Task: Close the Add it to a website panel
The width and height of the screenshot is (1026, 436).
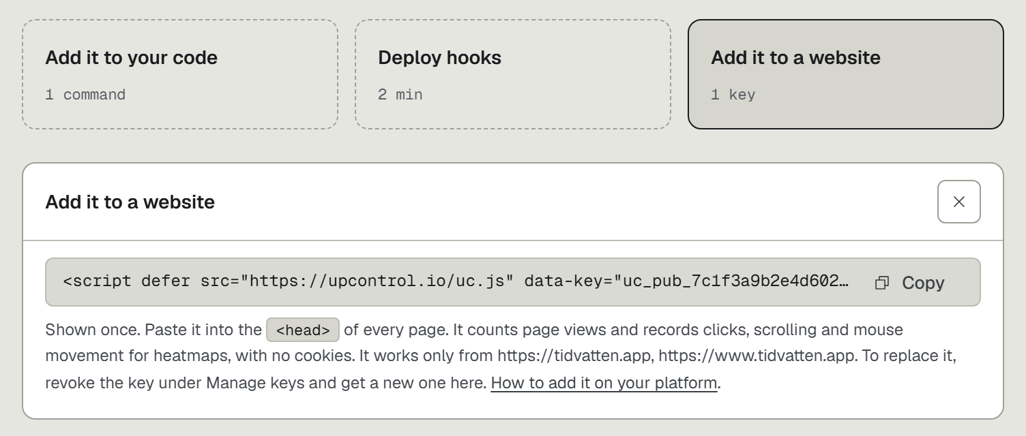Action: tap(958, 202)
